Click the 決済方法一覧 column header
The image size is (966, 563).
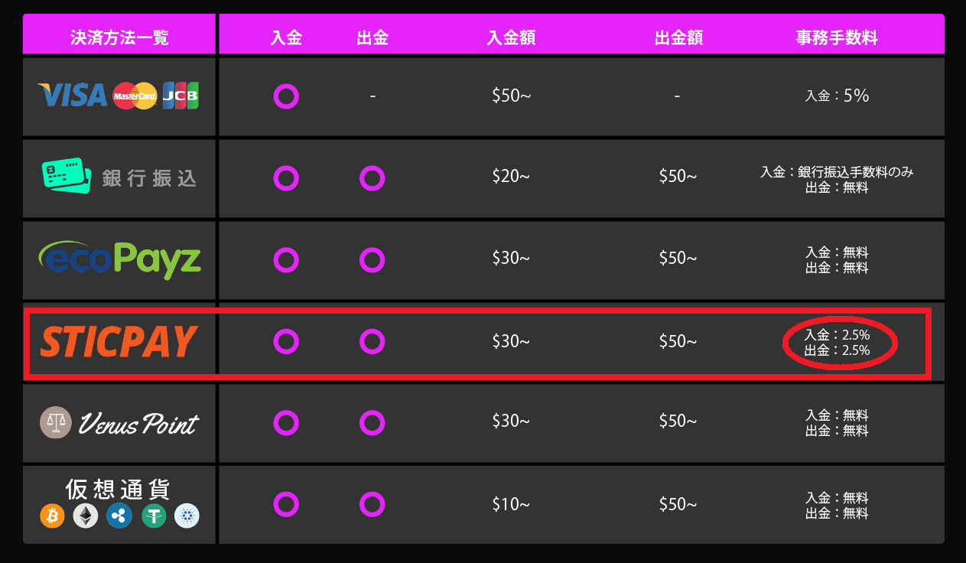[119, 37]
